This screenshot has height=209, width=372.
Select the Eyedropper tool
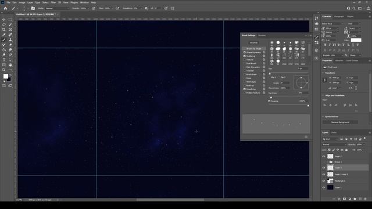(x=4, y=35)
